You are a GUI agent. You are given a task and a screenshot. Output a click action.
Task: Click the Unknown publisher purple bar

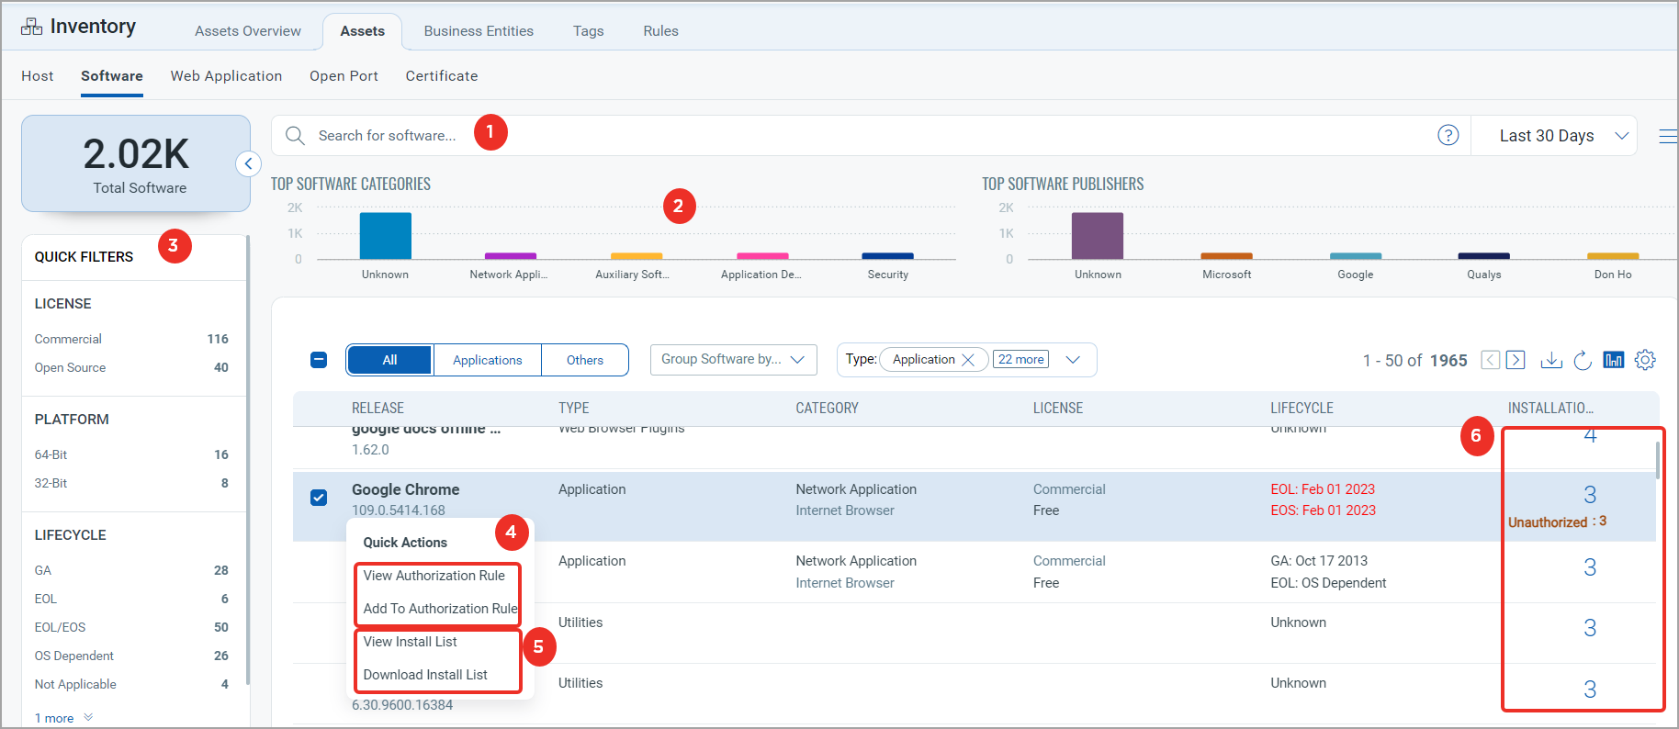pos(1098,236)
